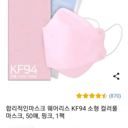The height and width of the screenshot is (128, 128).
Task: Tap the 핑크 color text in title
Action: (47, 116)
